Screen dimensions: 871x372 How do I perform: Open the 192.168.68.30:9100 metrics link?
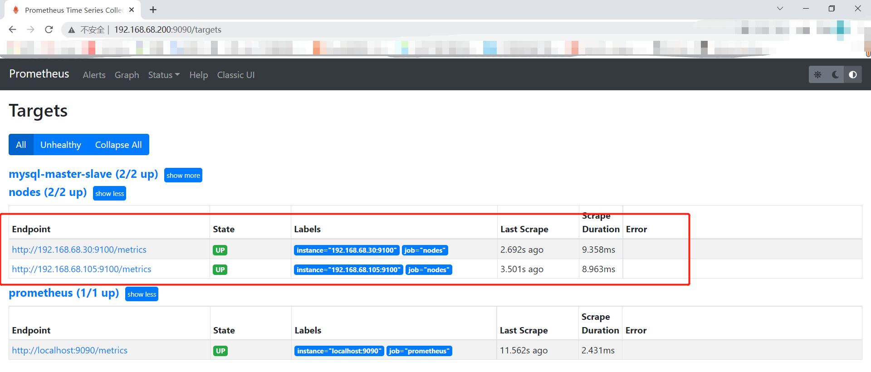[79, 250]
